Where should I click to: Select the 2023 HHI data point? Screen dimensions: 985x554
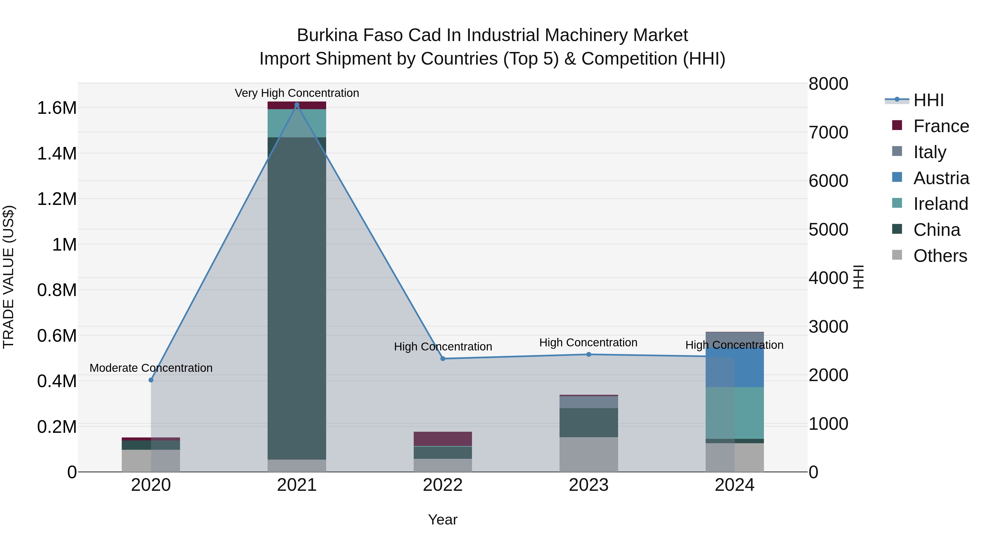tap(589, 354)
